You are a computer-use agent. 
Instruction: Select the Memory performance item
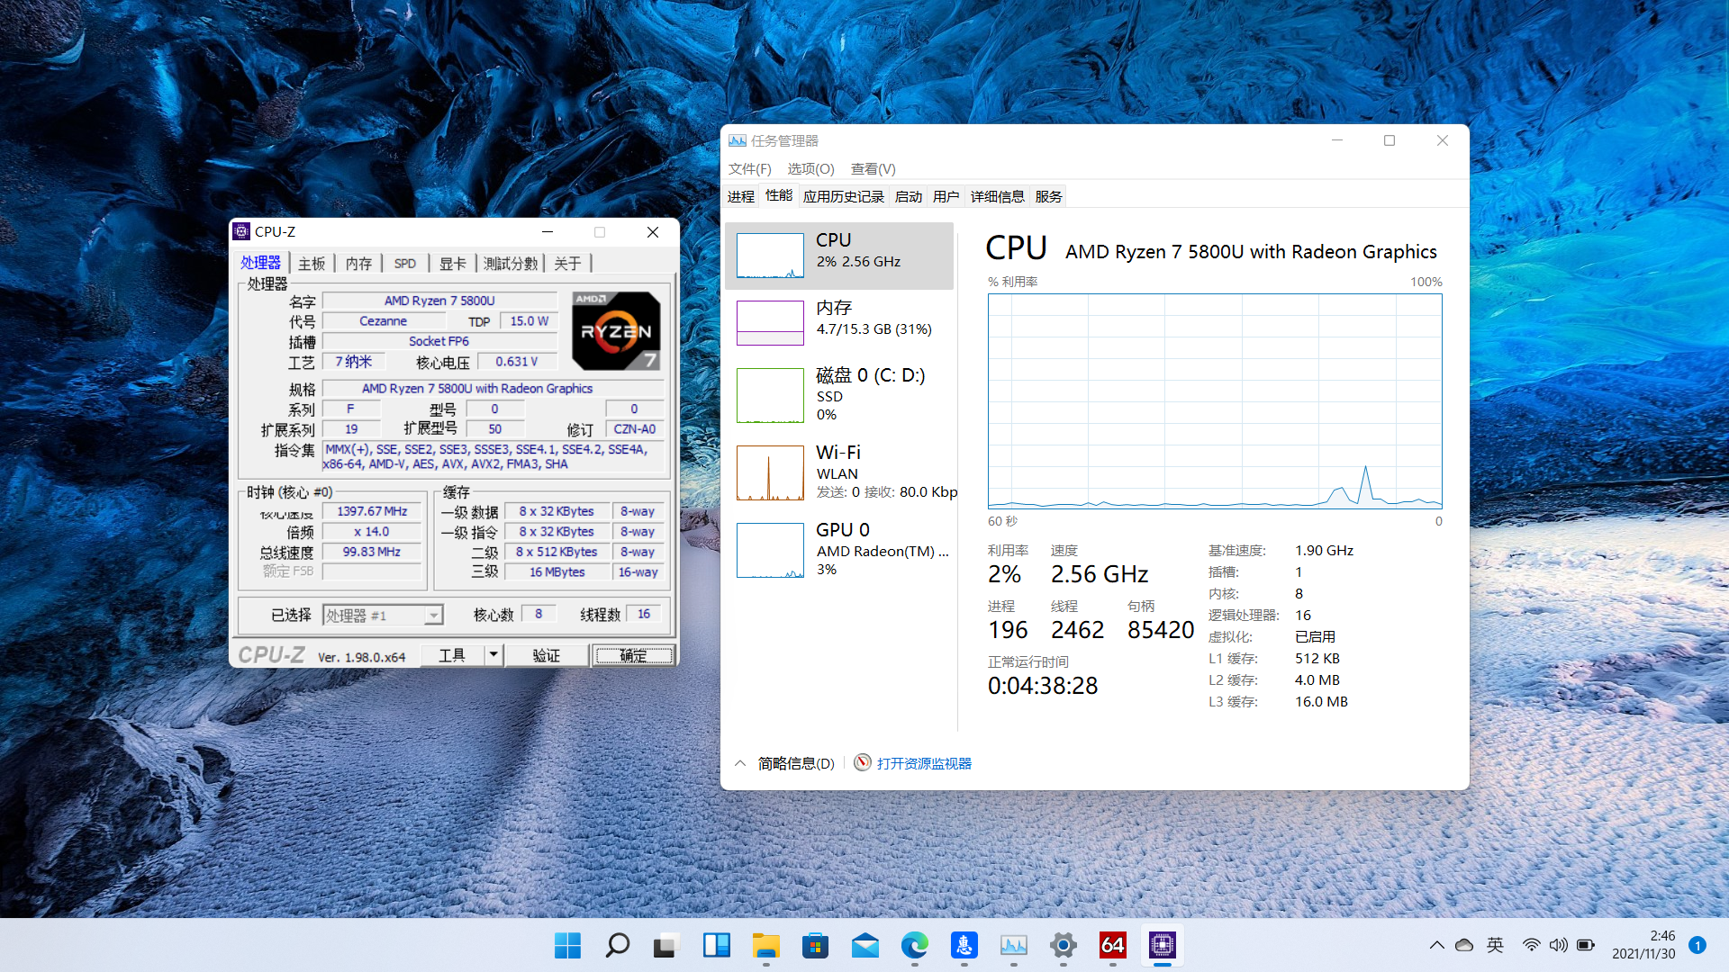coord(839,322)
